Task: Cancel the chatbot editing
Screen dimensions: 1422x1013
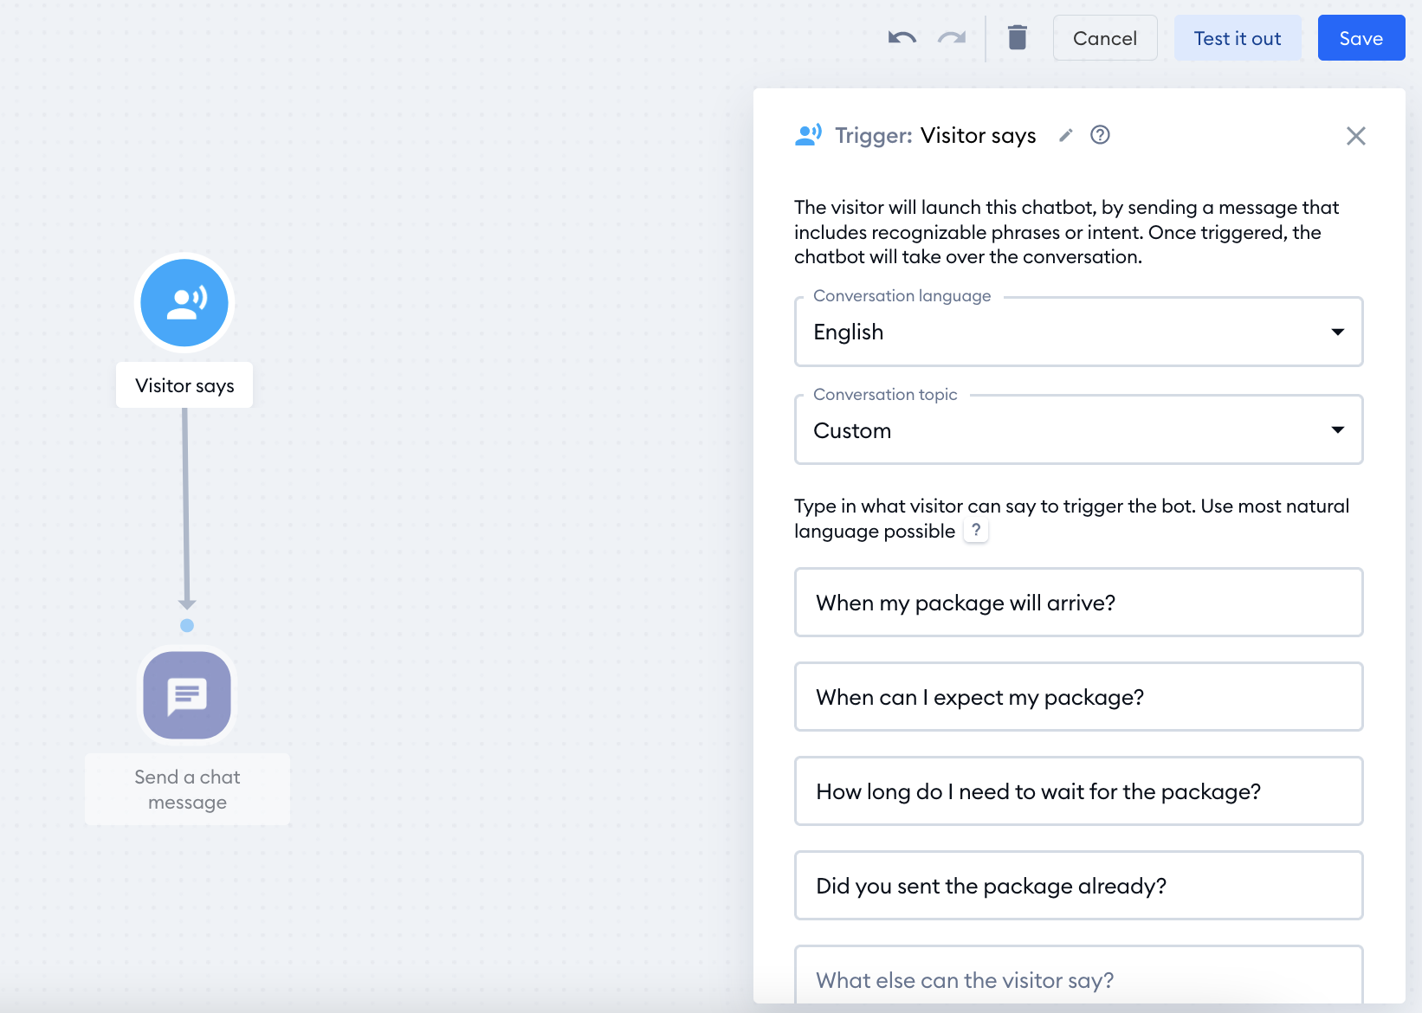Action: (x=1105, y=38)
